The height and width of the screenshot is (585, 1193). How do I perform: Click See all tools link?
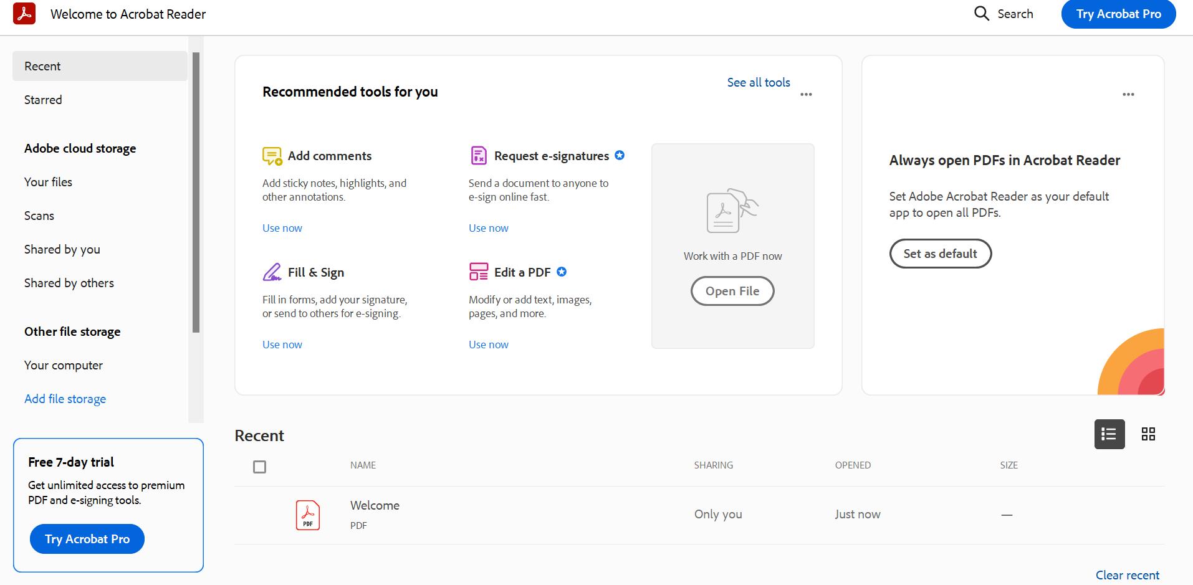[759, 82]
